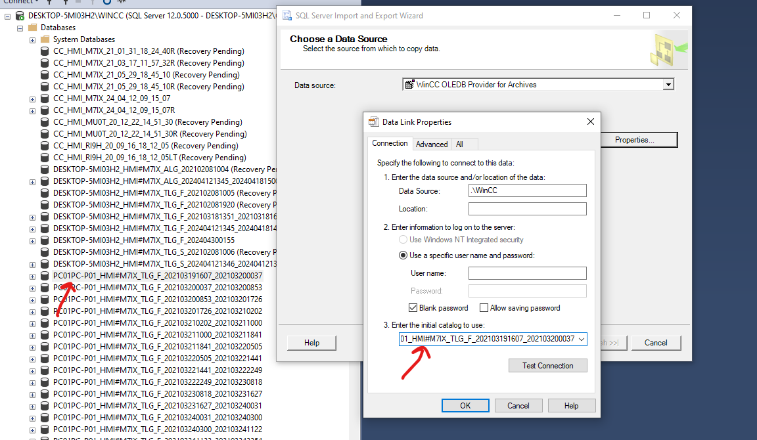Expand DESKTOP-5MI03H2_HMI#M7IX_TLG_F_202404300155 node
This screenshot has height=440, width=757.
32,241
